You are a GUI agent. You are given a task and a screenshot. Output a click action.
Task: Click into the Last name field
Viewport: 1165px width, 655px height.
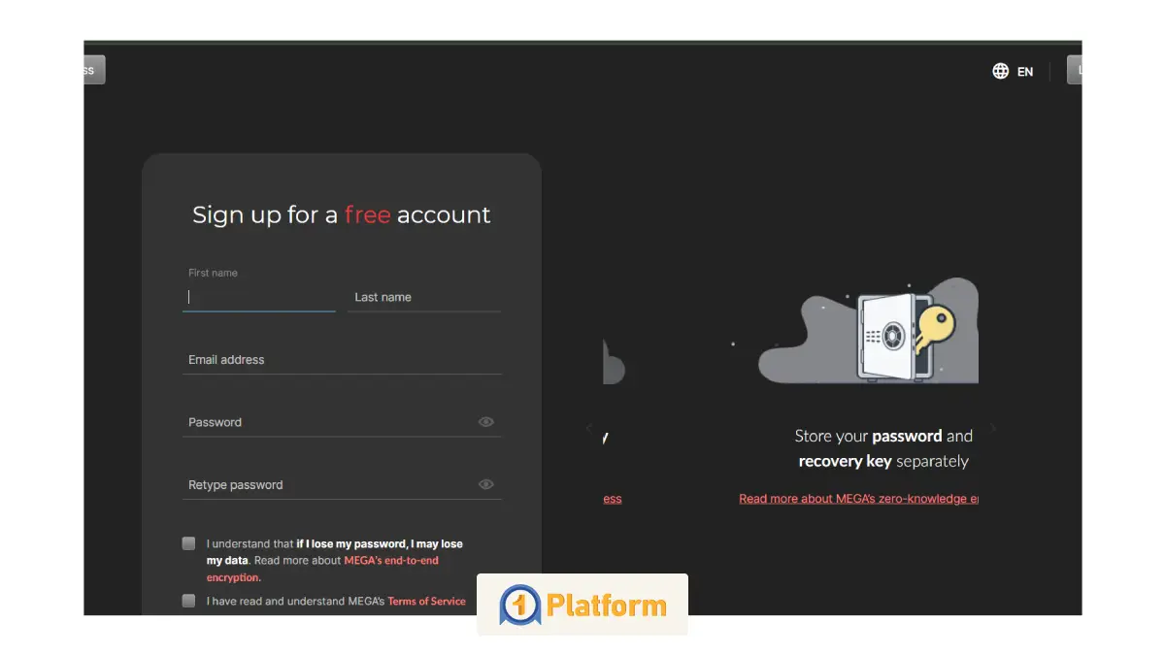coord(423,298)
